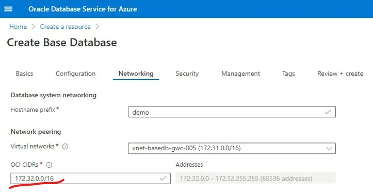Image resolution: width=373 pixels, height=196 pixels.
Task: Click the Virtual networks label
Action: pos(33,147)
